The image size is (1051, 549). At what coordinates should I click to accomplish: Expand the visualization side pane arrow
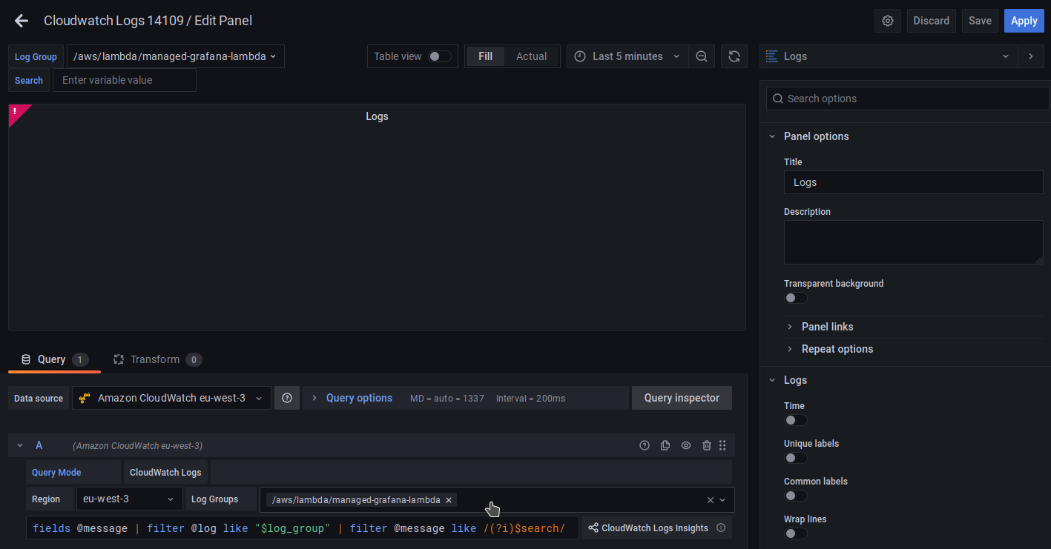[x=1030, y=56]
